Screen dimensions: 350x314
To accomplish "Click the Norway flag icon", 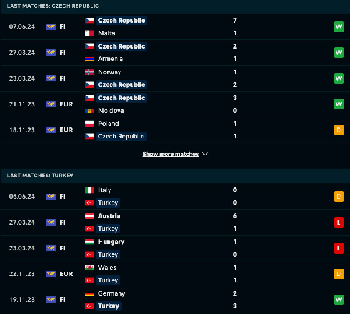I will pyautogui.click(x=89, y=72).
